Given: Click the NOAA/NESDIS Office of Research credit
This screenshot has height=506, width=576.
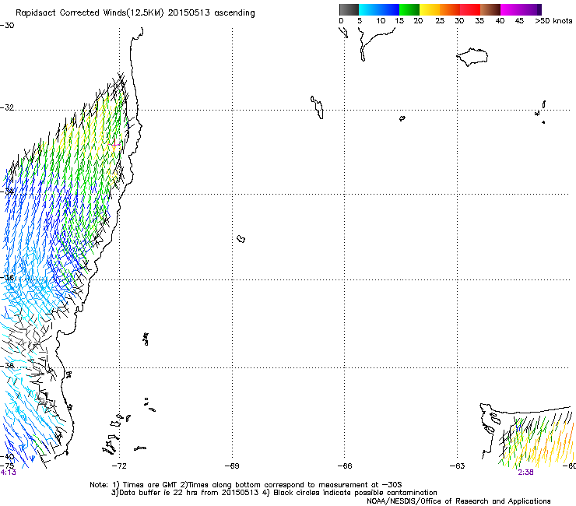Looking at the screenshot, I should point(458,501).
